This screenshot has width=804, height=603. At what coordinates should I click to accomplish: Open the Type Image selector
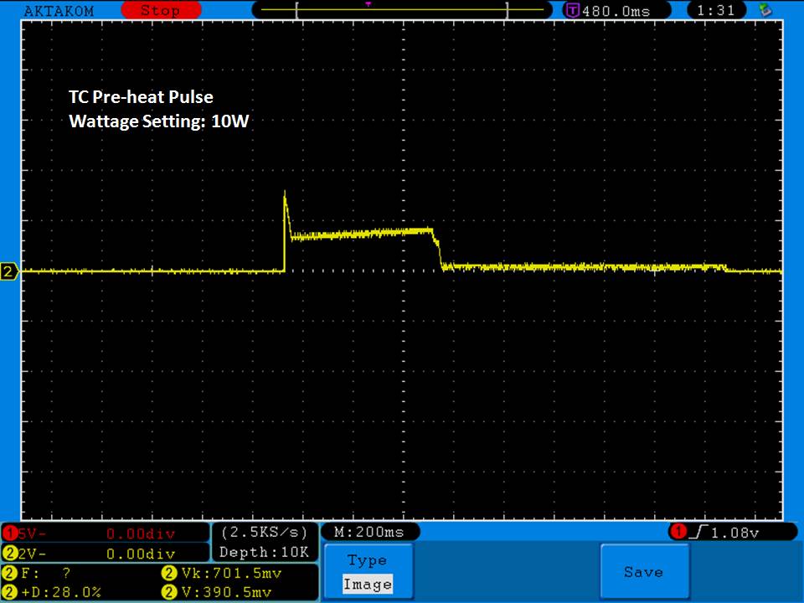pyautogui.click(x=368, y=572)
